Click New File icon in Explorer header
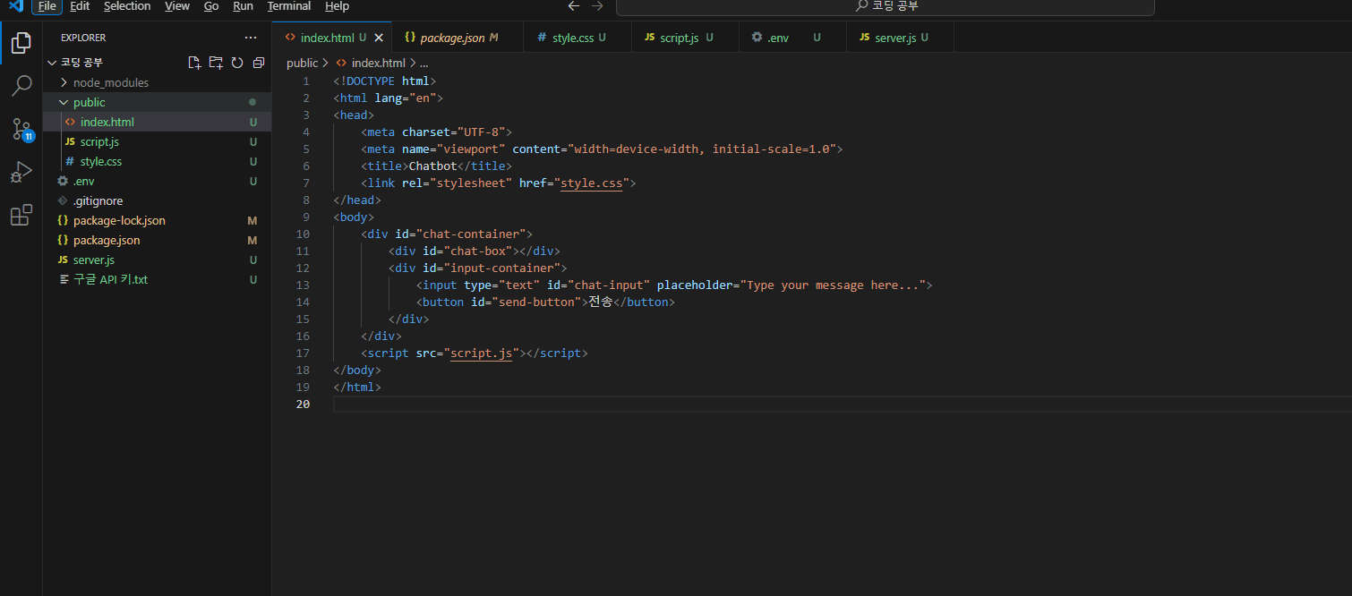 tap(194, 63)
